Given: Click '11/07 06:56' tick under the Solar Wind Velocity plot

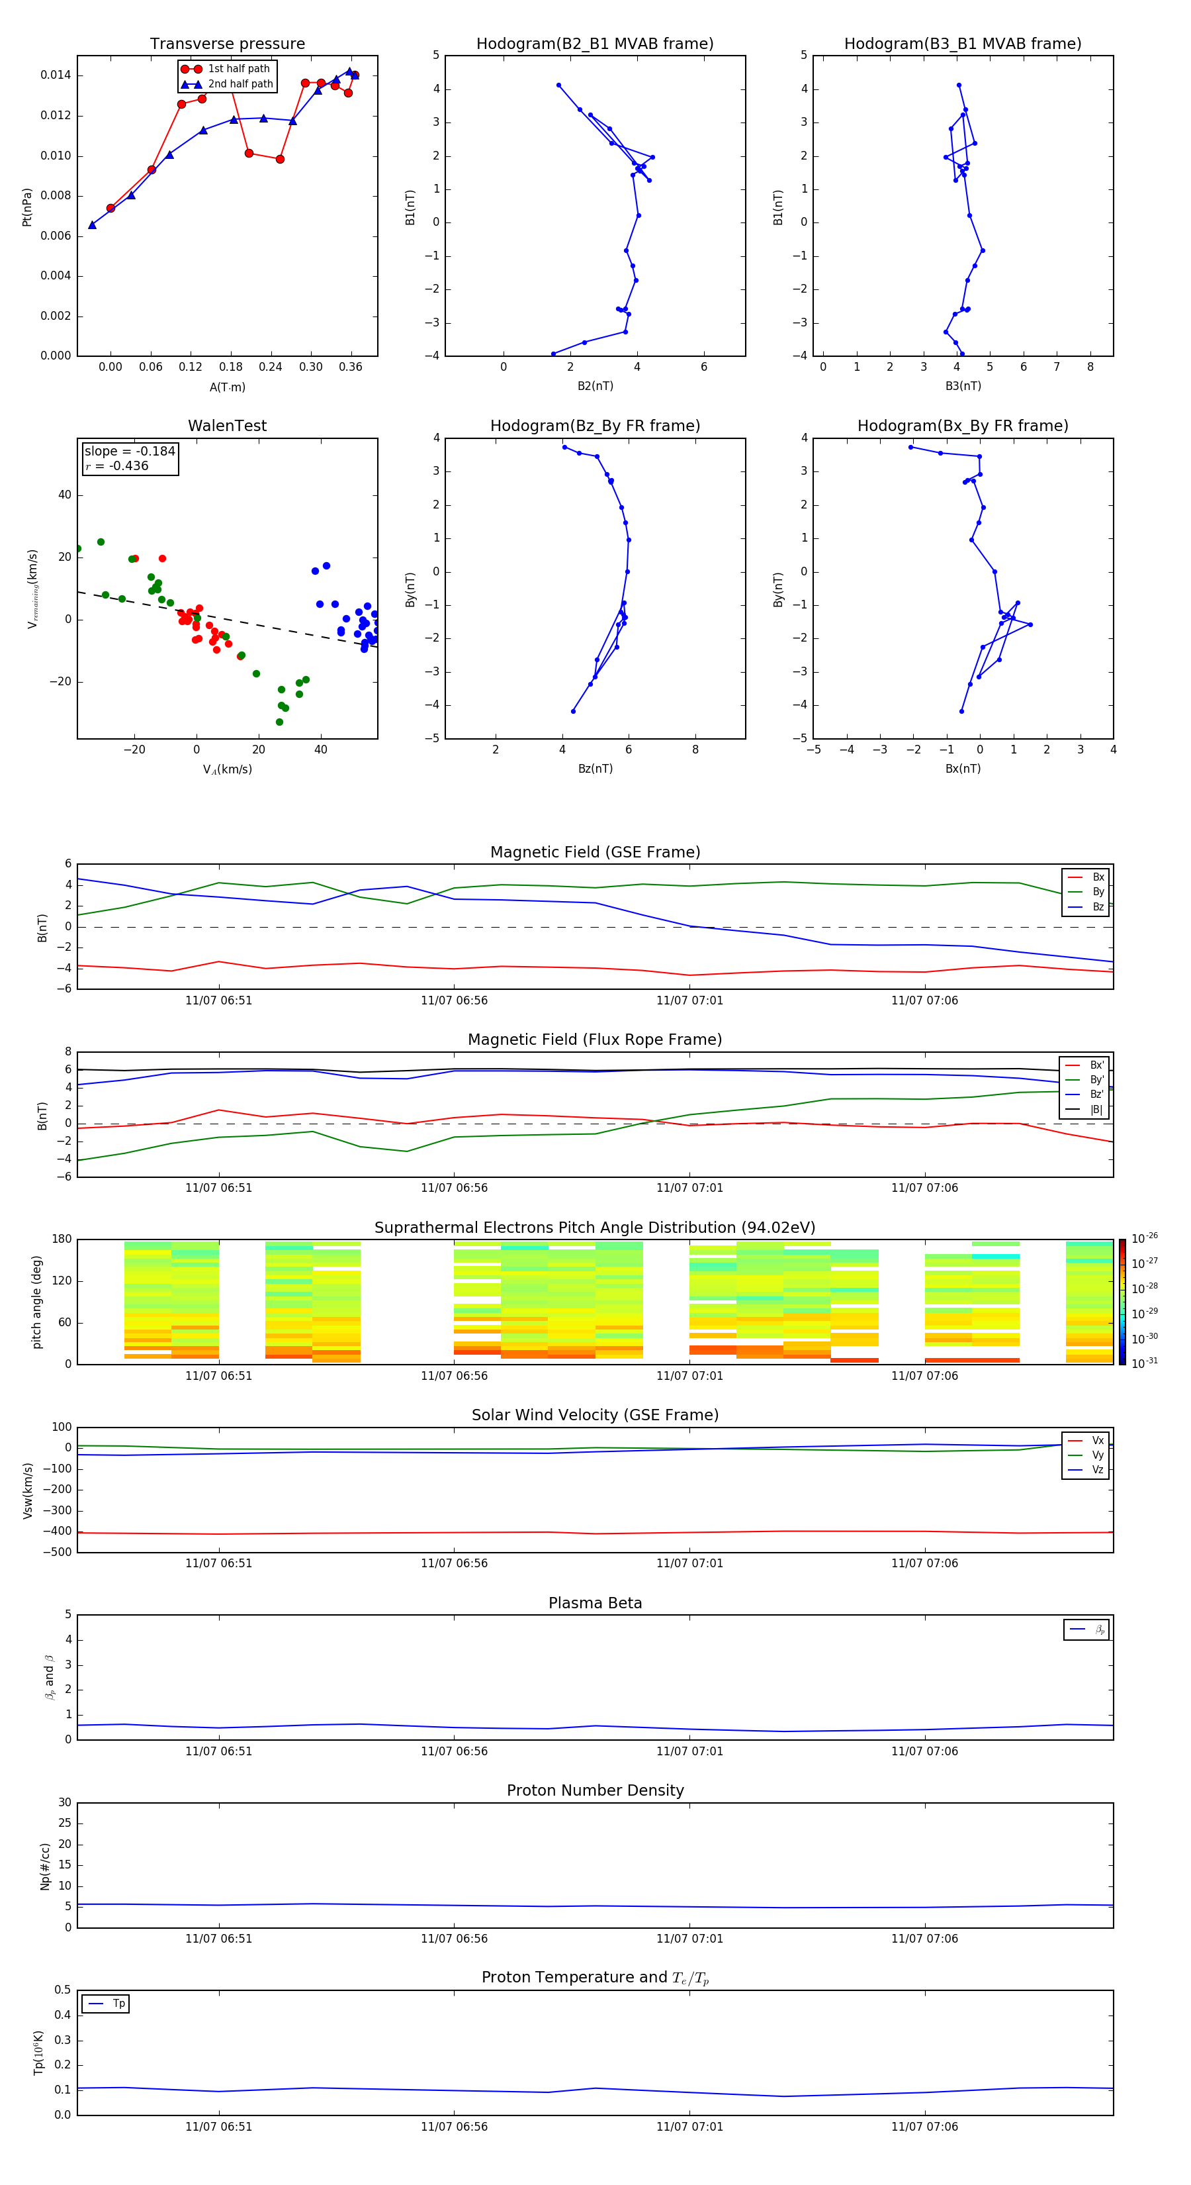Looking at the screenshot, I should (x=455, y=1563).
